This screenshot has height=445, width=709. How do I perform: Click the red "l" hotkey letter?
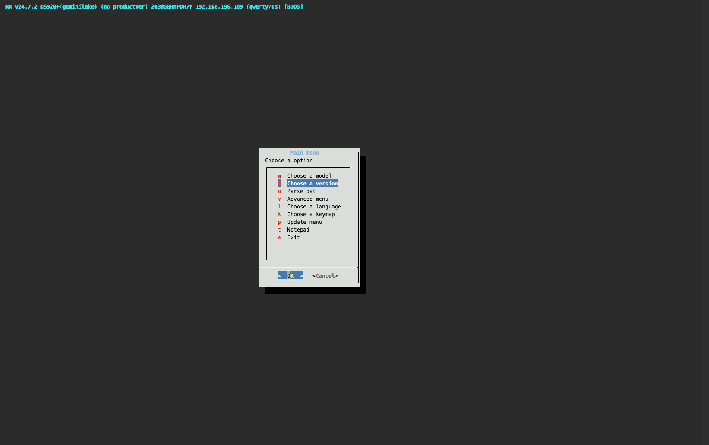[279, 207]
